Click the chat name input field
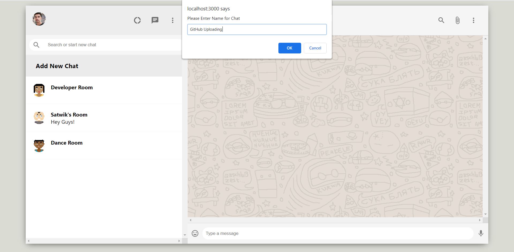The width and height of the screenshot is (514, 252). point(257,29)
